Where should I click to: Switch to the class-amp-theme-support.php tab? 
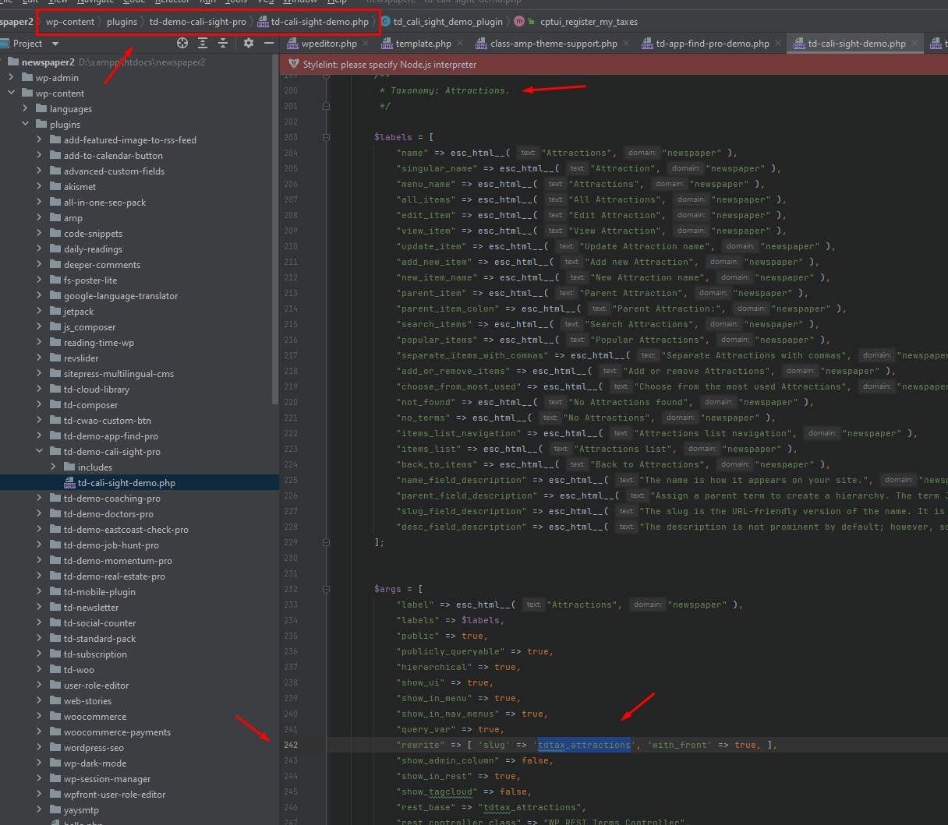554,44
